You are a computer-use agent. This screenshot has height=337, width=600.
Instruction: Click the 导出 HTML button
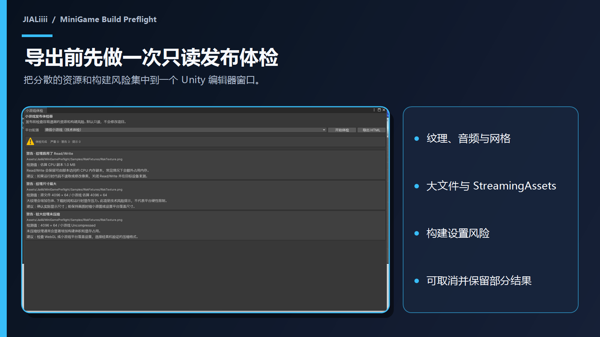pyautogui.click(x=371, y=130)
